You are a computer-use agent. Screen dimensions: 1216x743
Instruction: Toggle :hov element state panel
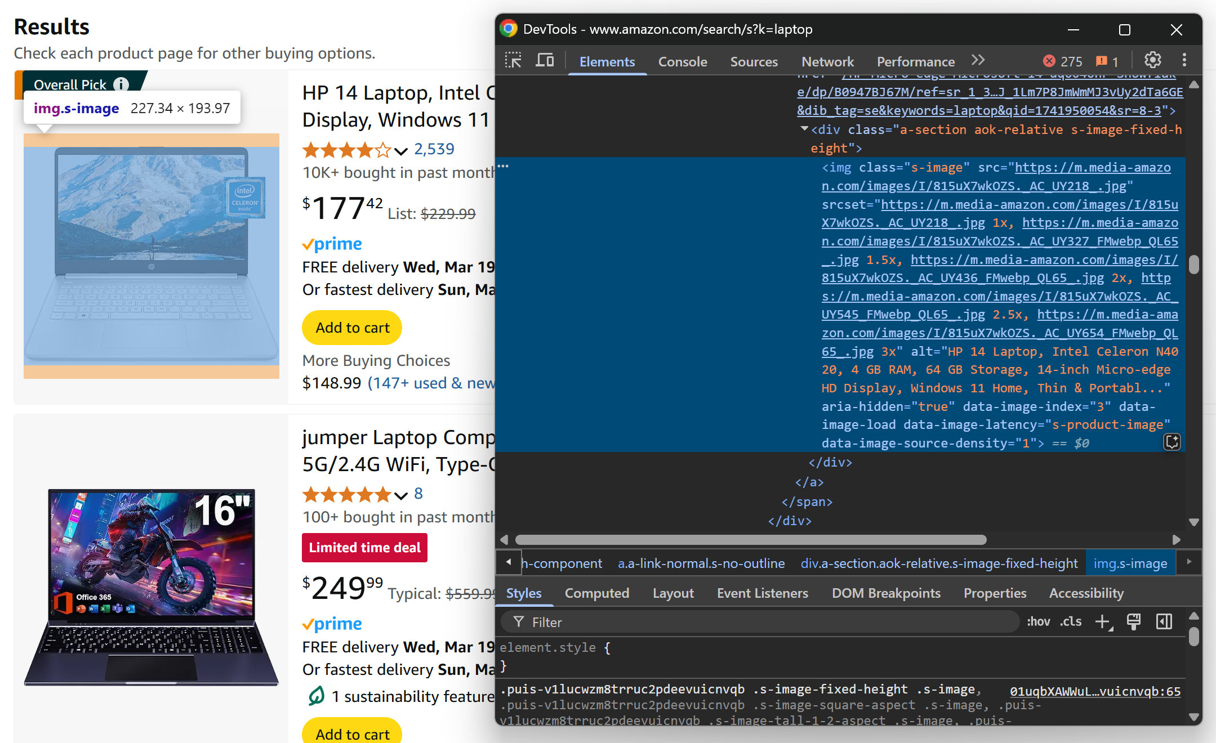click(1039, 621)
